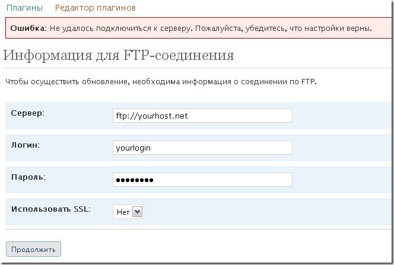
Task: Focus the Логин field containing yourlogin
Action: (202, 148)
